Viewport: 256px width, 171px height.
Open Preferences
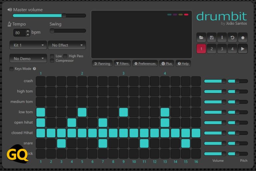coord(145,63)
